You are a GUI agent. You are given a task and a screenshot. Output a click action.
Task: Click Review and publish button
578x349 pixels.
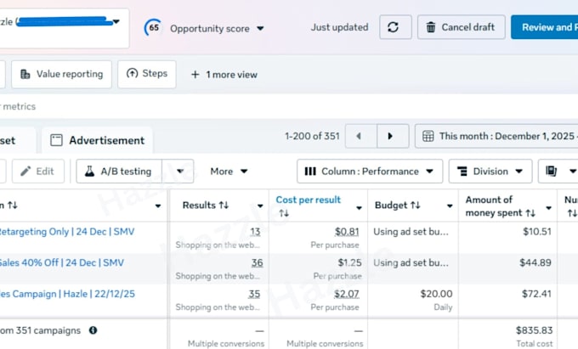pyautogui.click(x=545, y=27)
